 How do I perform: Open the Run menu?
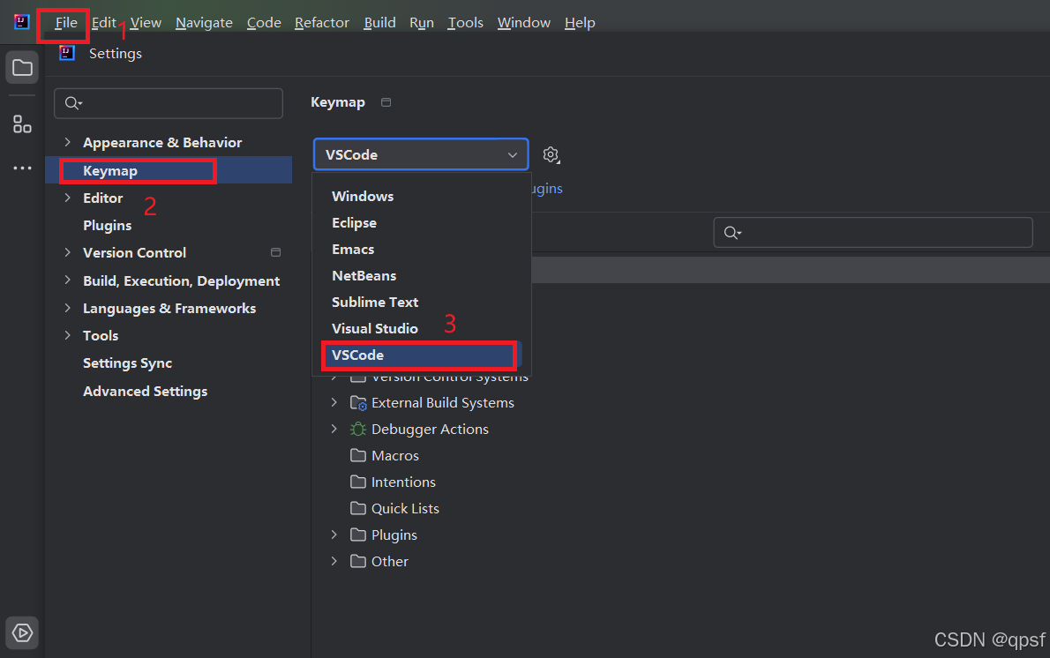[422, 23]
